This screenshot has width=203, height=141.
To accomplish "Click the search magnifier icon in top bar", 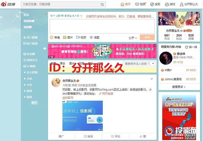I will click(102, 4).
